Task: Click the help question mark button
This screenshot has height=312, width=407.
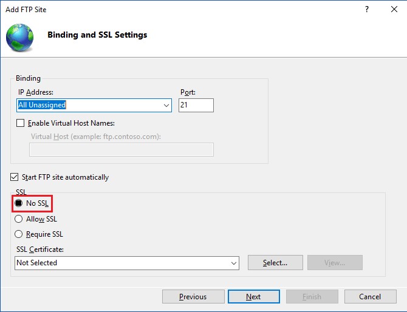Action: coord(367,9)
